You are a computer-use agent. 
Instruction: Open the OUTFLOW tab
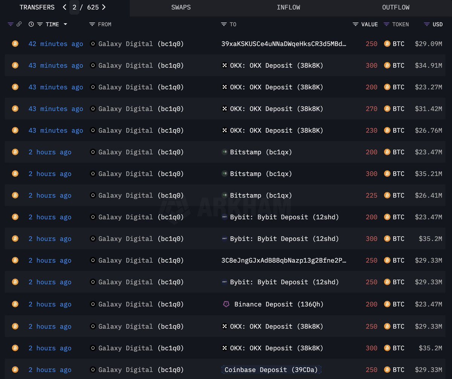[396, 7]
